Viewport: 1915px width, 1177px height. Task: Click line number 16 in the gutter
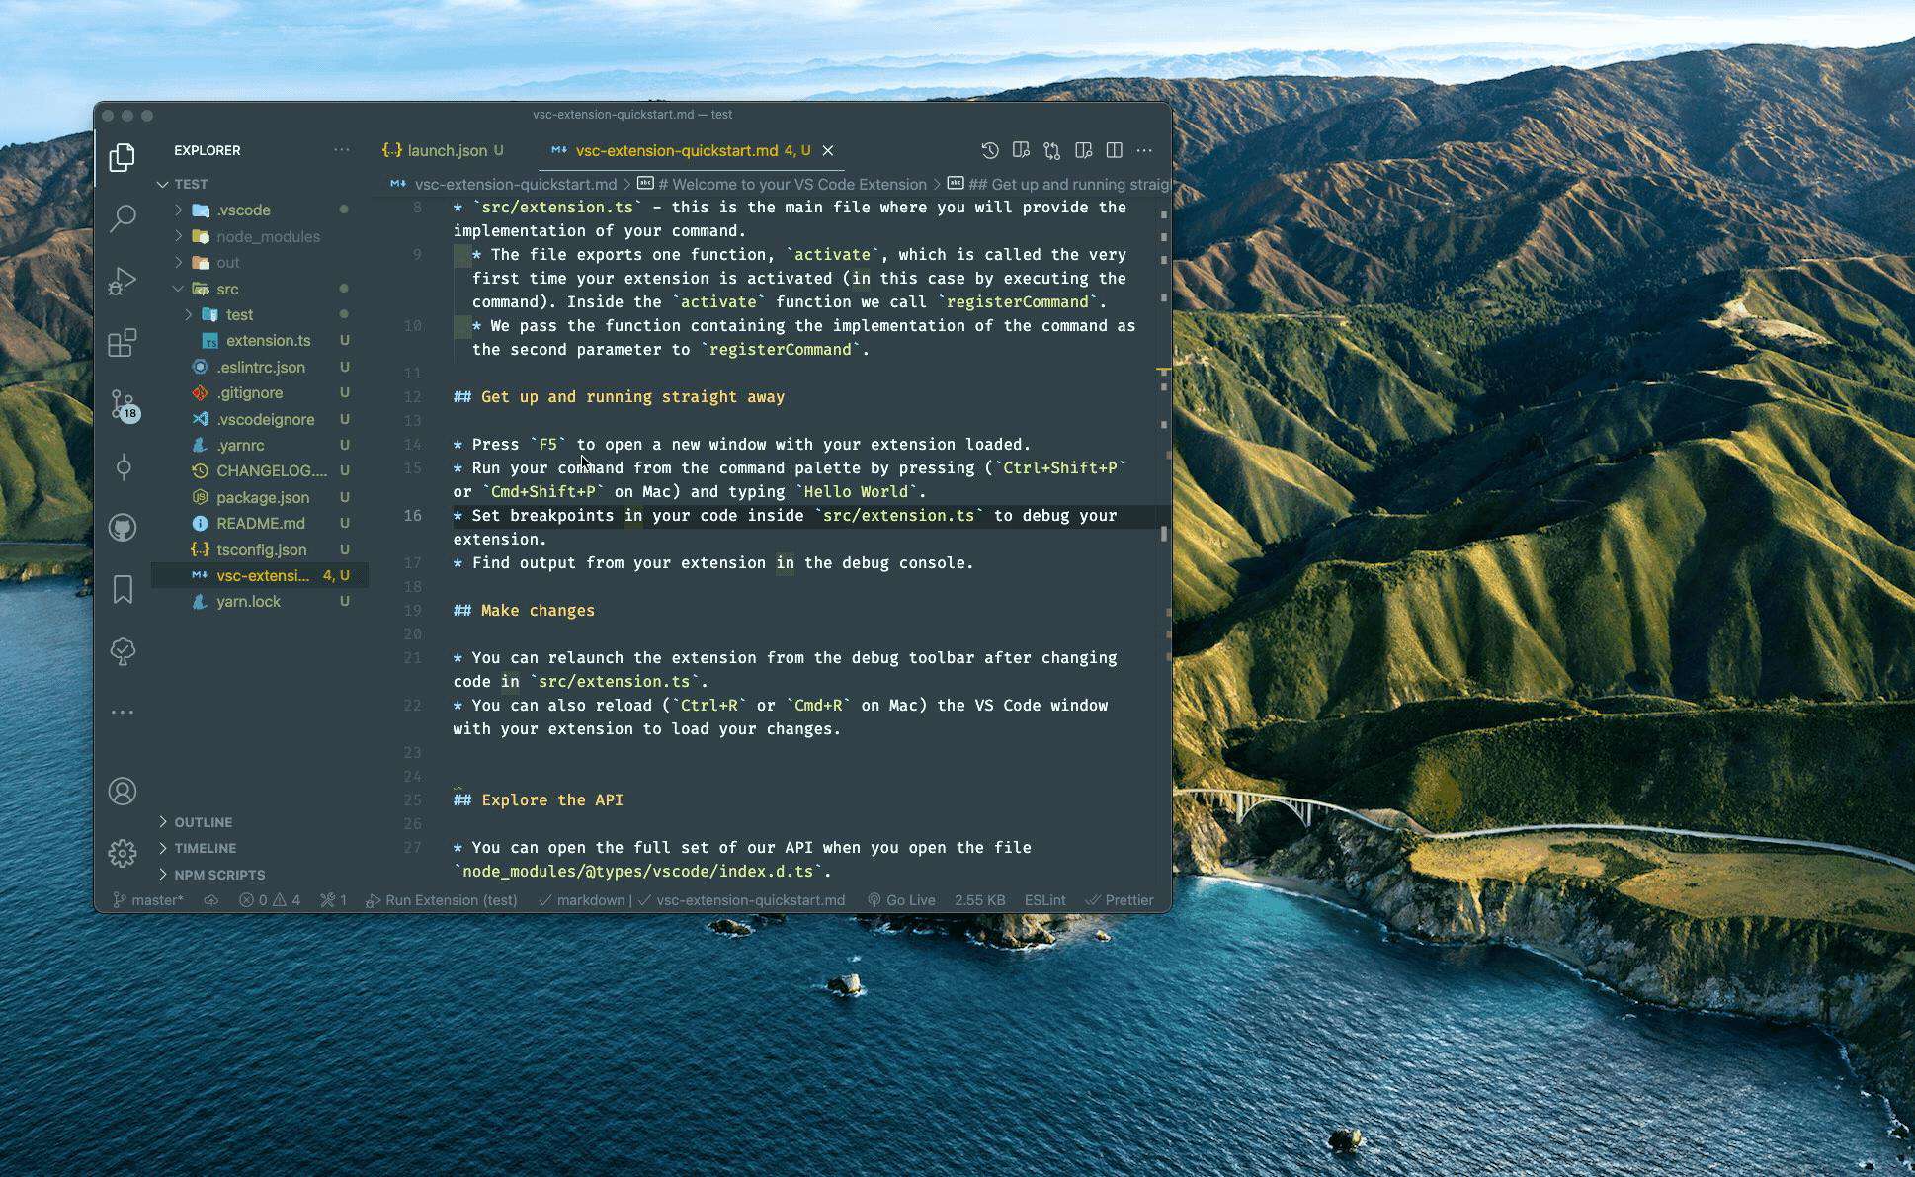[x=413, y=515]
